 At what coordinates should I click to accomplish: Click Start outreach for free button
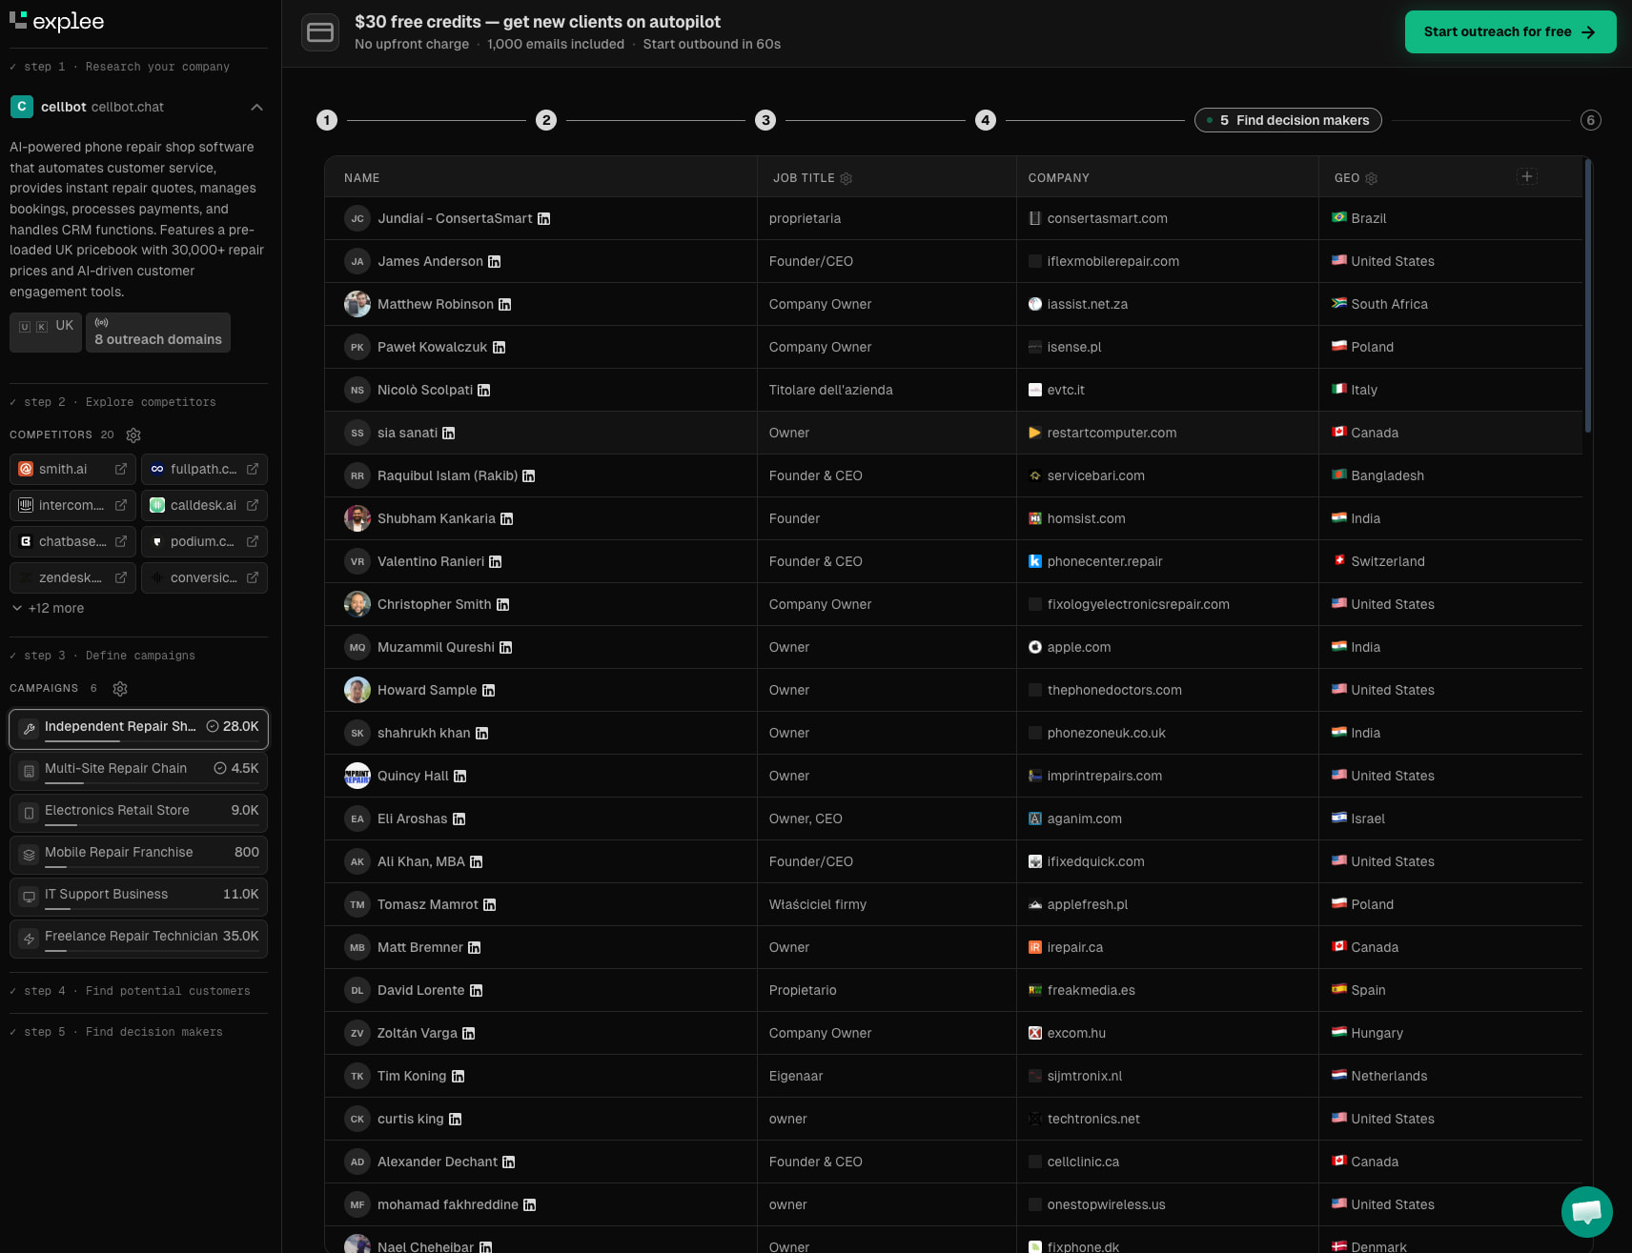click(1510, 31)
